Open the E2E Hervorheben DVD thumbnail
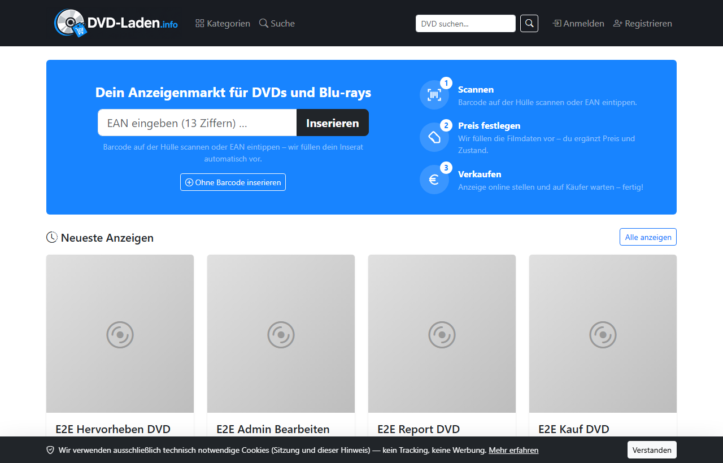 click(x=120, y=334)
